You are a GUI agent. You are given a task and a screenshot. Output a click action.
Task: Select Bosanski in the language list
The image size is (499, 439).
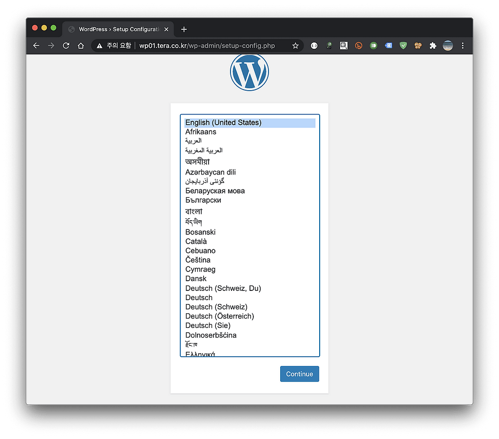click(x=250, y=232)
